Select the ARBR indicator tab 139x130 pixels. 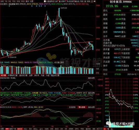[71, 129]
